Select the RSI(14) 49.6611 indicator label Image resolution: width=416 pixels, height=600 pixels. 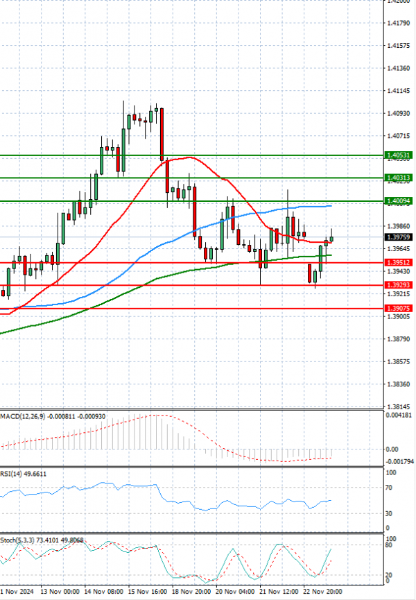tap(24, 474)
